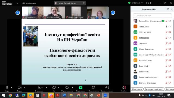
Task: Select Галина Григорівна video thumbnail
Action: [76, 13]
